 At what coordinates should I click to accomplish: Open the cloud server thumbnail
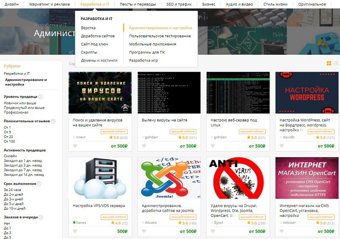click(x=100, y=178)
